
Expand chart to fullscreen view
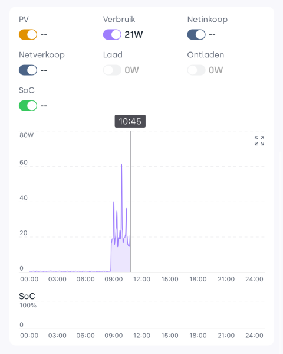point(259,141)
